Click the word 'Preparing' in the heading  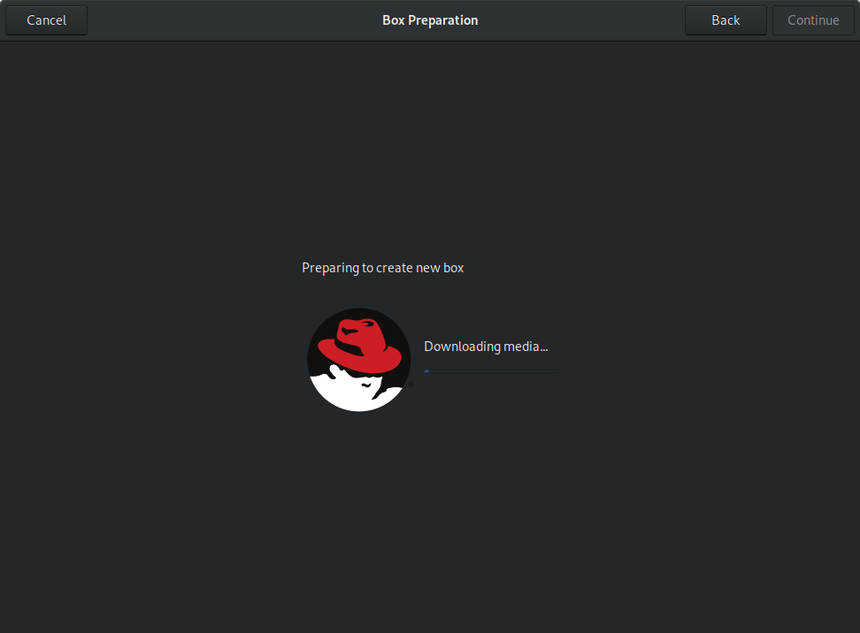[x=329, y=268]
